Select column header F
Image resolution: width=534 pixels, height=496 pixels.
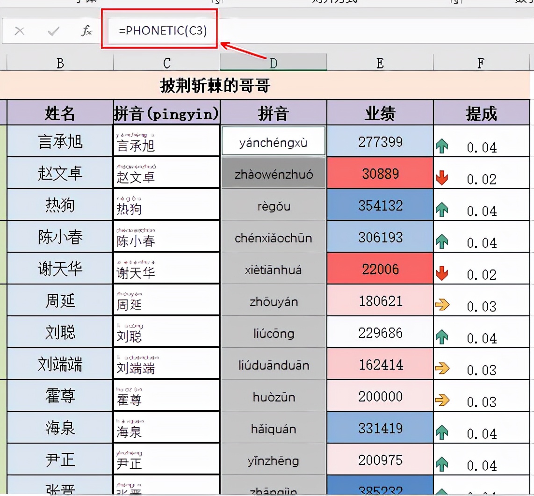tap(481, 62)
